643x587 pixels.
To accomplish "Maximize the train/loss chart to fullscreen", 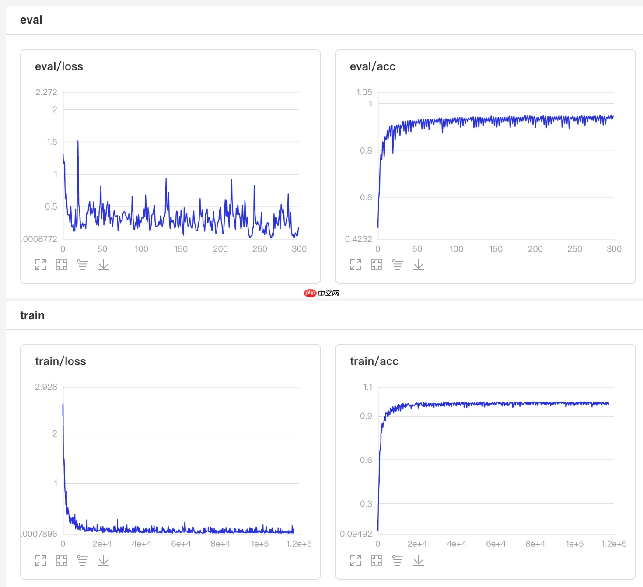I will (x=41, y=560).
